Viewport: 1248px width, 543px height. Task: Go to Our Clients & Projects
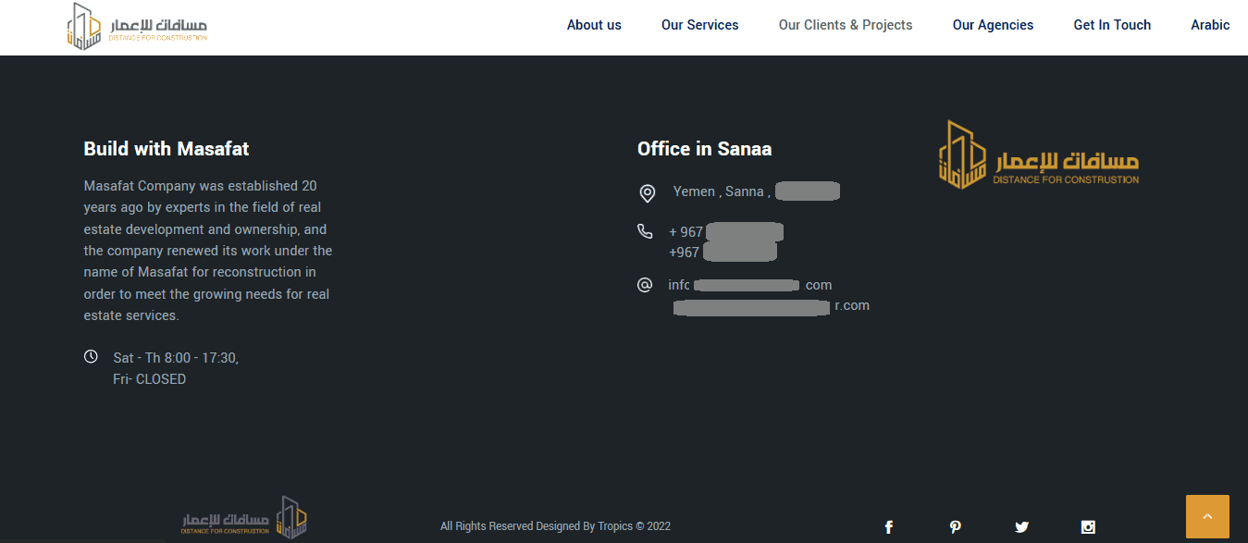(846, 25)
